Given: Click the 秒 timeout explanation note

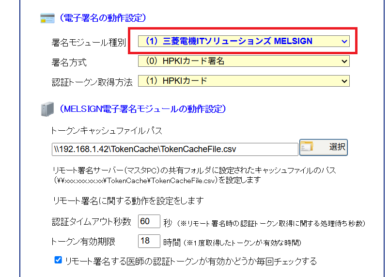Looking at the screenshot, I should coord(265,223).
